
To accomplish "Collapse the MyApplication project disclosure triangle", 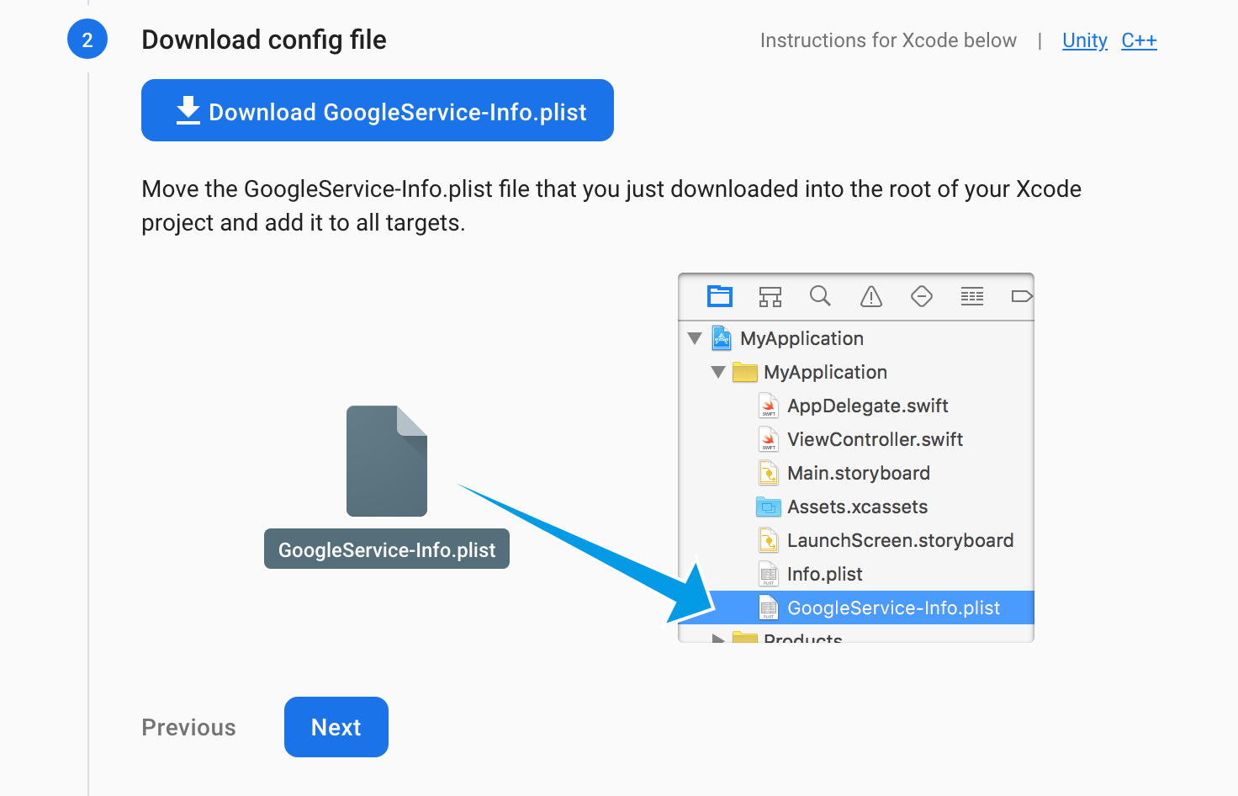I will pyautogui.click(x=694, y=338).
